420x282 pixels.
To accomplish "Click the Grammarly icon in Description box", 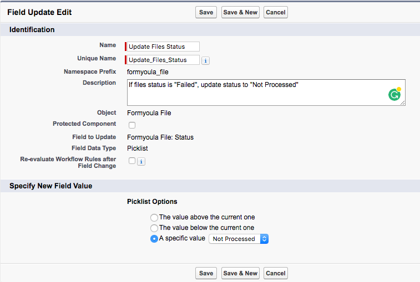I will click(x=394, y=95).
